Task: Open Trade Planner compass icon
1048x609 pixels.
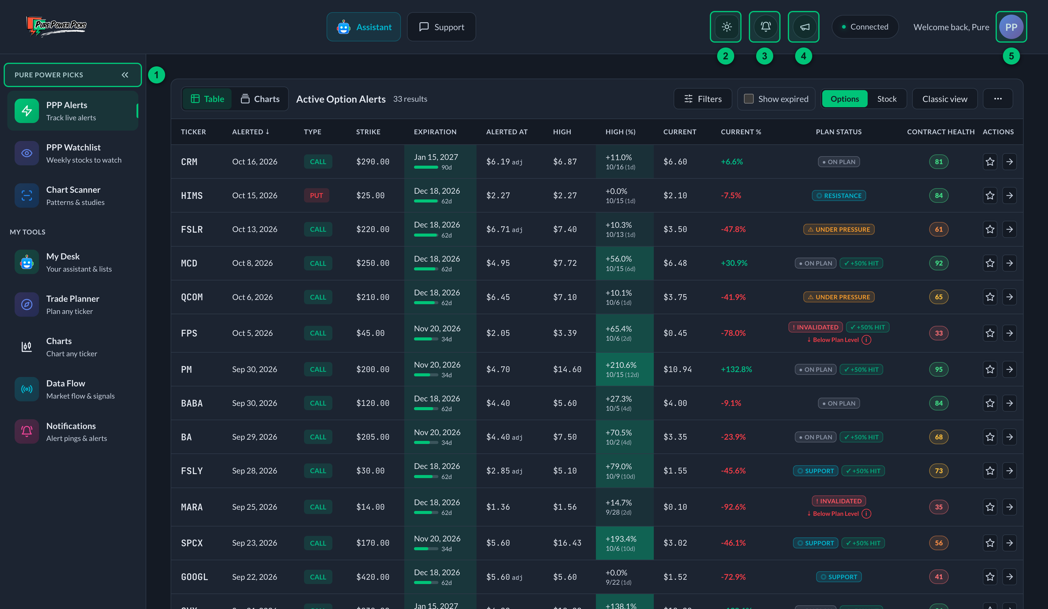Action: [x=27, y=305]
